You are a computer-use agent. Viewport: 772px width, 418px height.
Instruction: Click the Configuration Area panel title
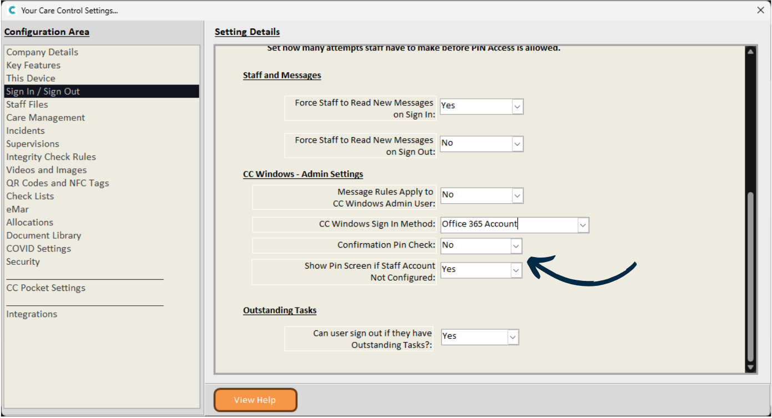(x=47, y=32)
